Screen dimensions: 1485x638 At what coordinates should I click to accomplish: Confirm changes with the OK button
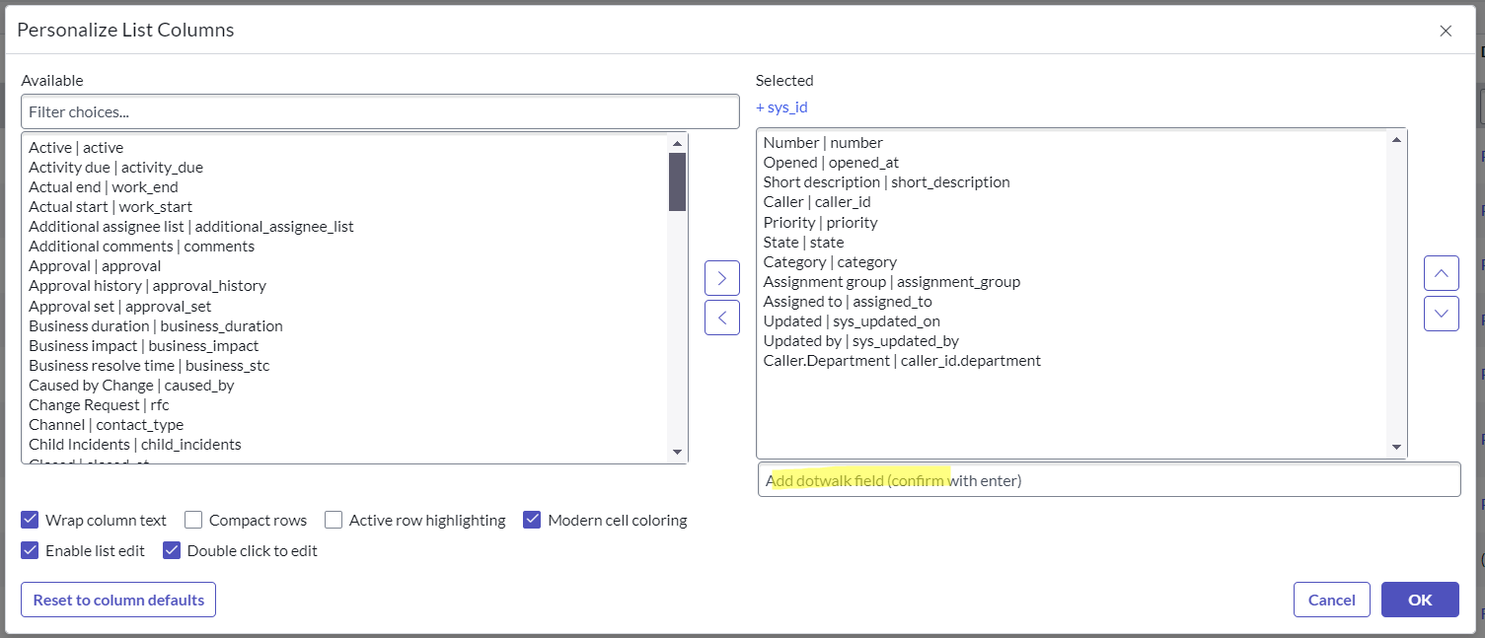point(1419,600)
